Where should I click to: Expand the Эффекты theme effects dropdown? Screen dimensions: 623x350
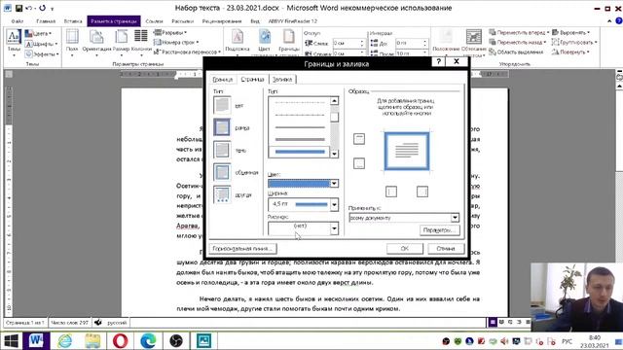42,54
